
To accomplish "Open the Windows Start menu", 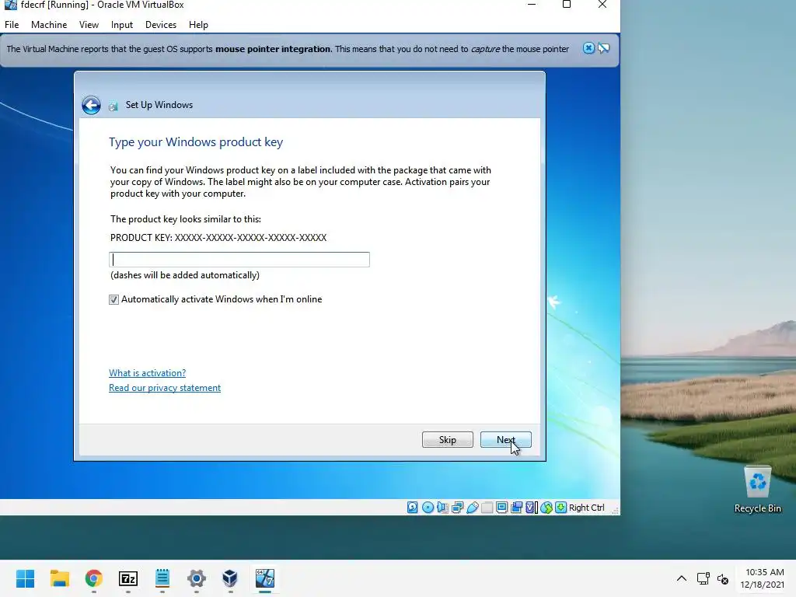I will coord(26,578).
